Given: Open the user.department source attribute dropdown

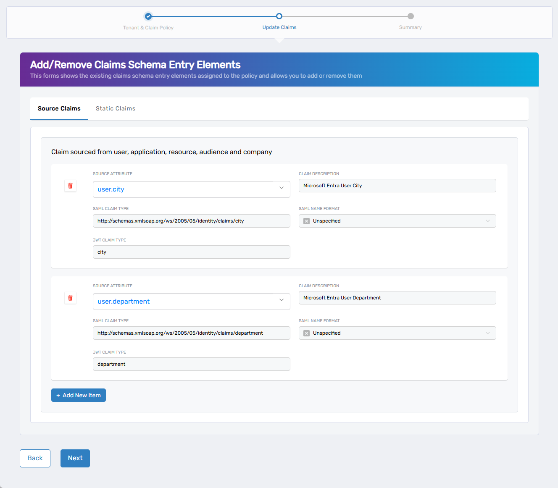Looking at the screenshot, I should pyautogui.click(x=281, y=300).
